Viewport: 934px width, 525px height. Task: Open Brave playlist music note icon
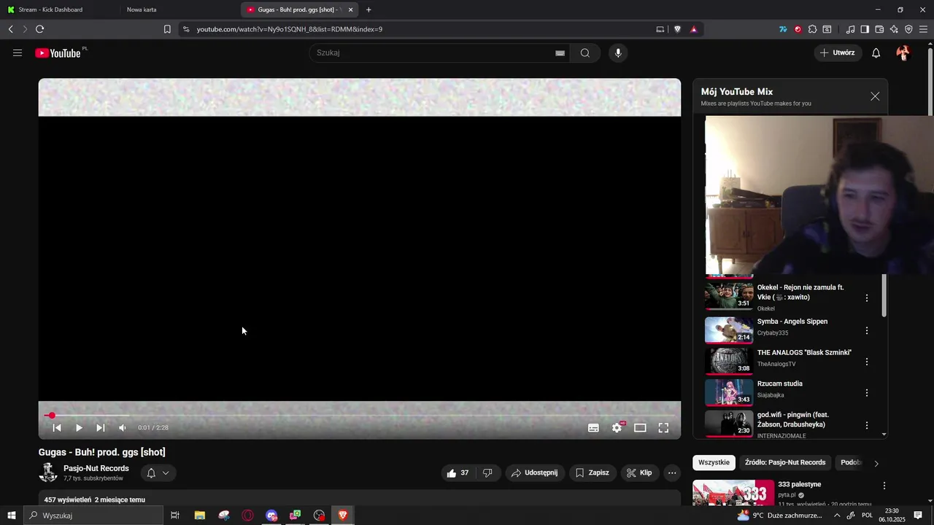point(850,29)
